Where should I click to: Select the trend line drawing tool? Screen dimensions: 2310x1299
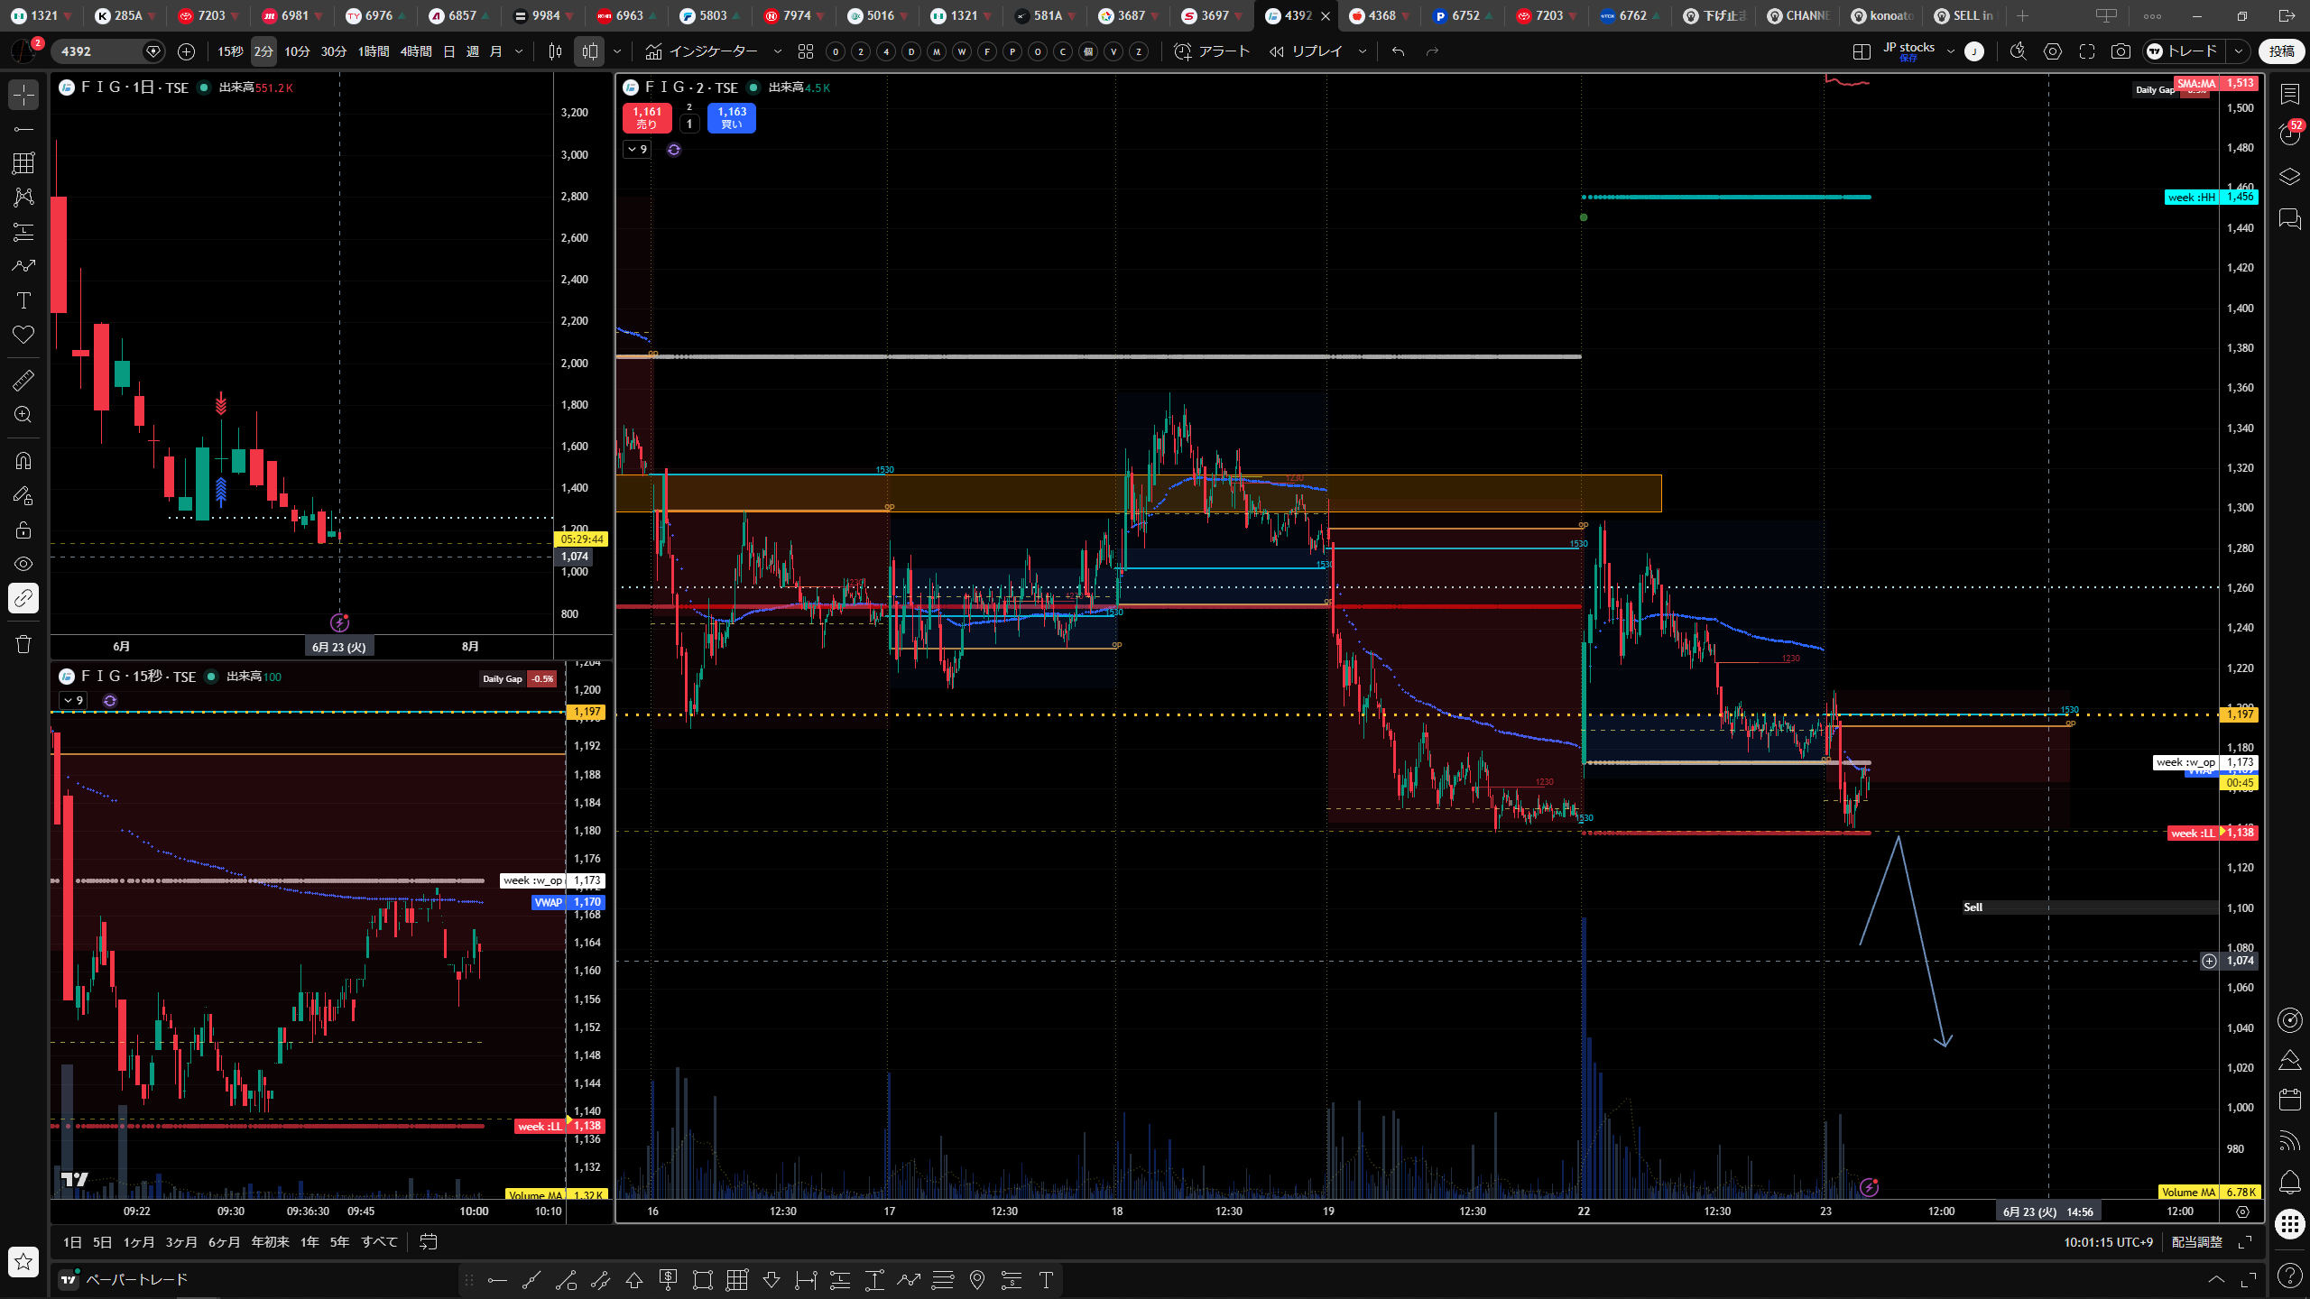pos(23,129)
